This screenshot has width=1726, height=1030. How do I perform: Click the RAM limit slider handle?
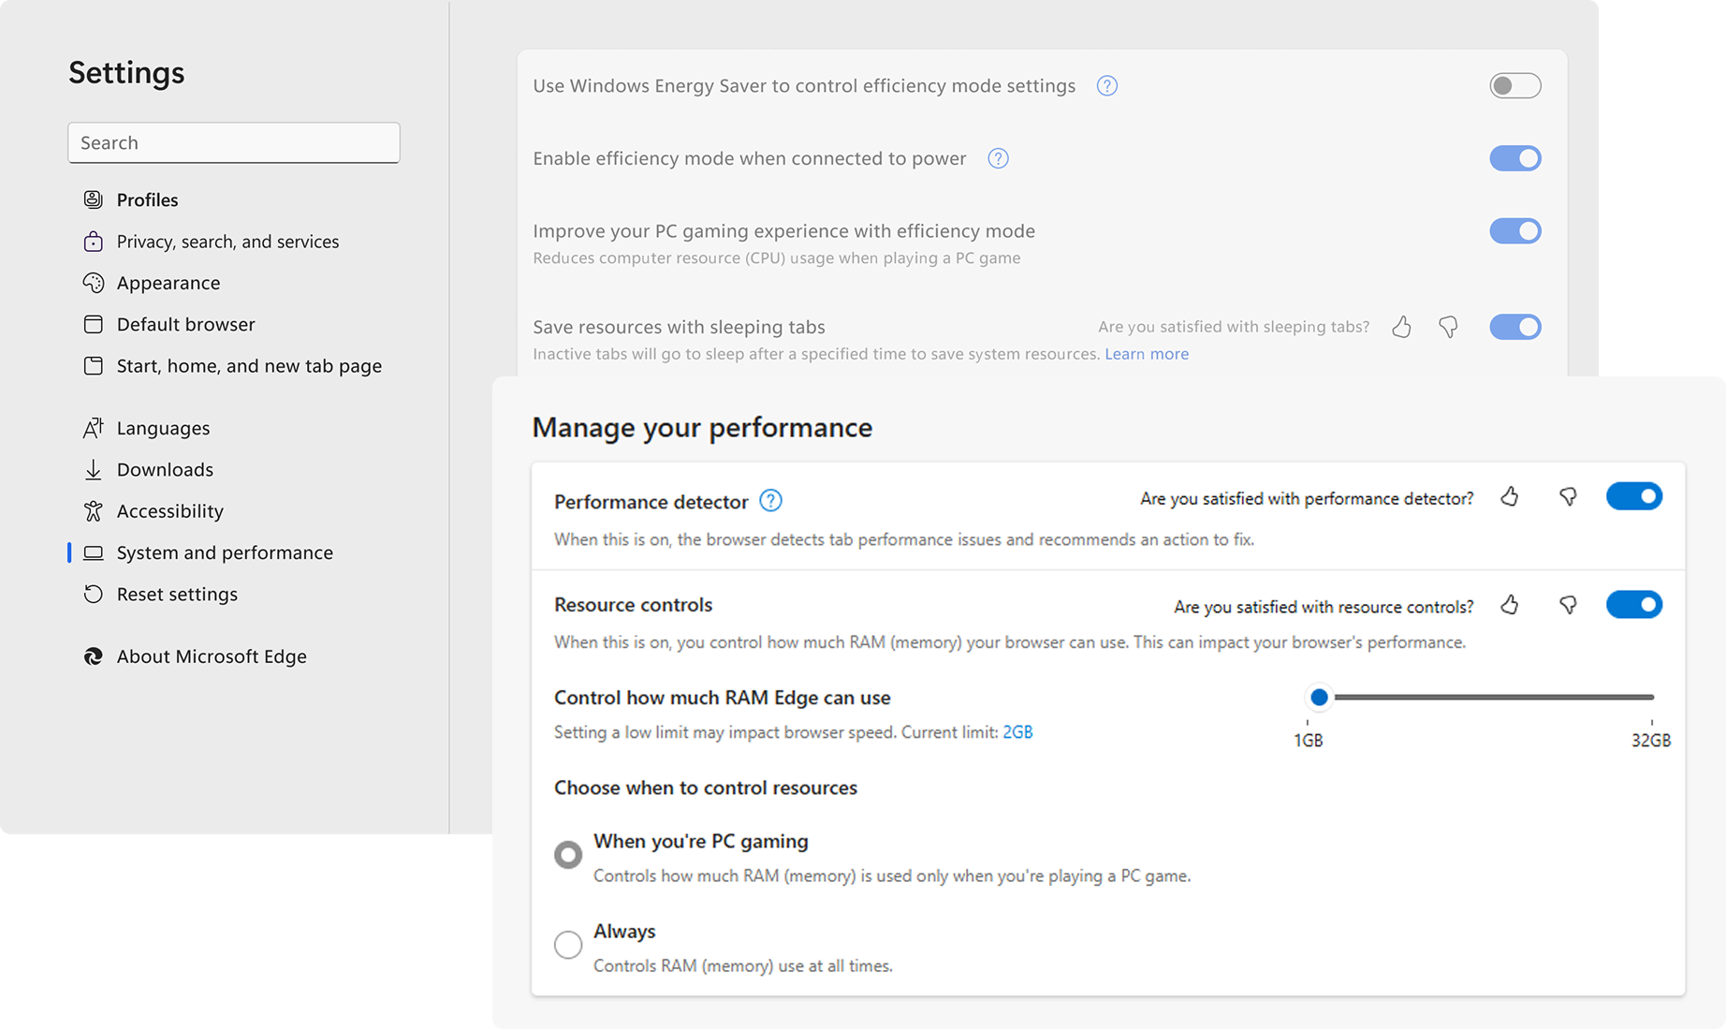[x=1319, y=697]
